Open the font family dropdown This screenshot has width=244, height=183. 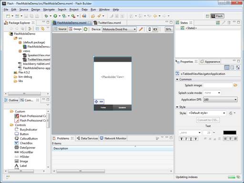[190, 132]
